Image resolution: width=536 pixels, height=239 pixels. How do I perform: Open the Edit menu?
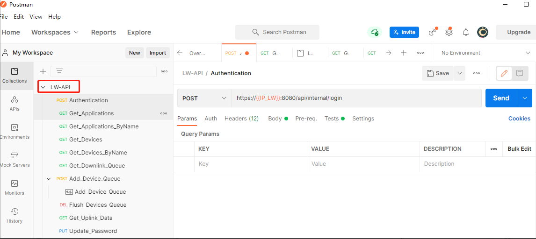[x=19, y=17]
